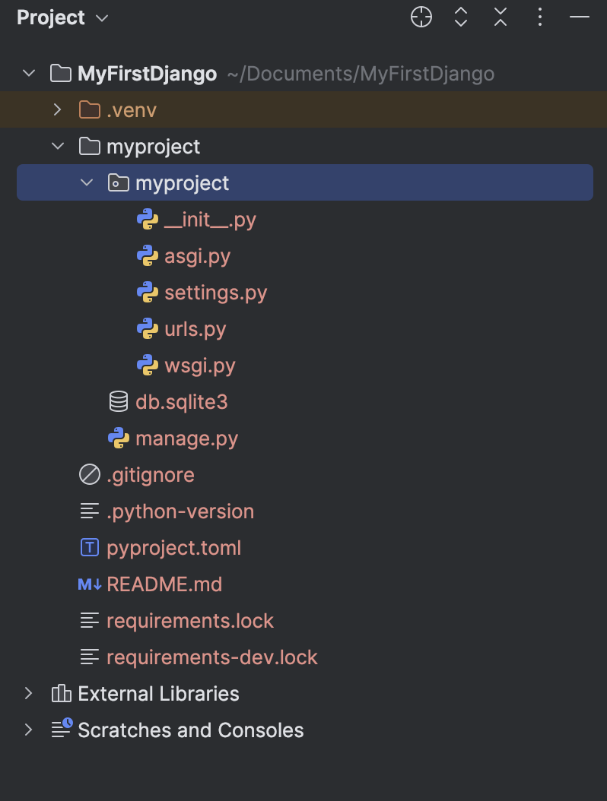The height and width of the screenshot is (801, 607).
Task: Click the Python icon next to manage.py
Action: [119, 438]
